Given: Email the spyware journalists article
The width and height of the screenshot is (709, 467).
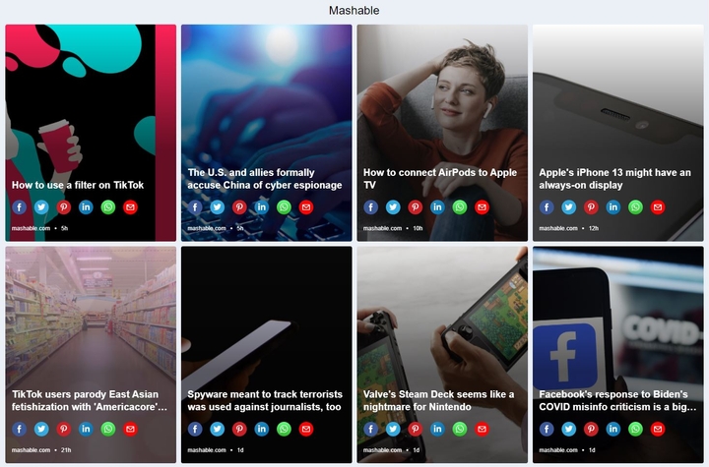Looking at the screenshot, I should (306, 429).
